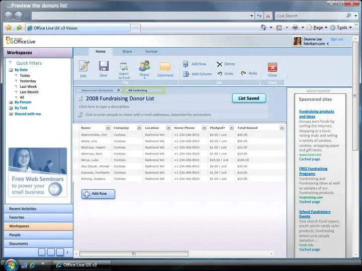Click the Edit pencil icon in the ribbon

coord(84,66)
